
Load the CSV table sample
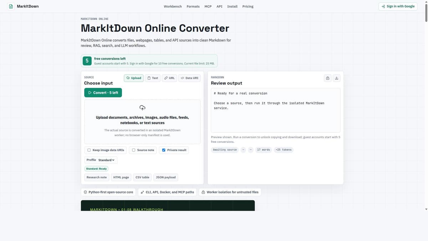(142, 177)
